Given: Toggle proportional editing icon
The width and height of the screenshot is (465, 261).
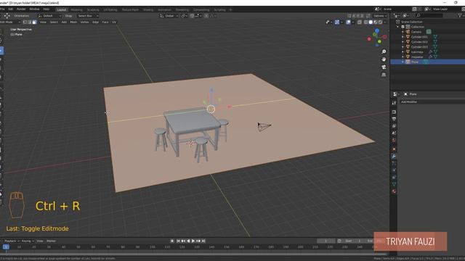Looking at the screenshot, I should 206,16.
